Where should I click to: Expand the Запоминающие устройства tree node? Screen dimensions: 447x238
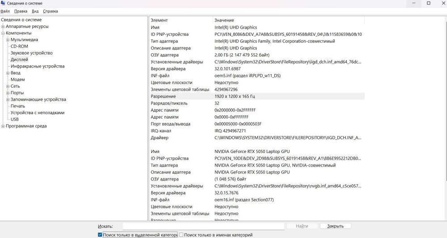coord(8,100)
